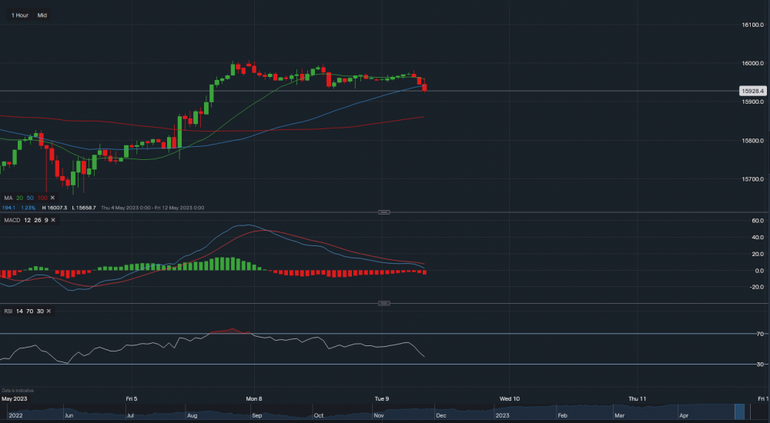Close the MACD indicator panel

pos(52,221)
